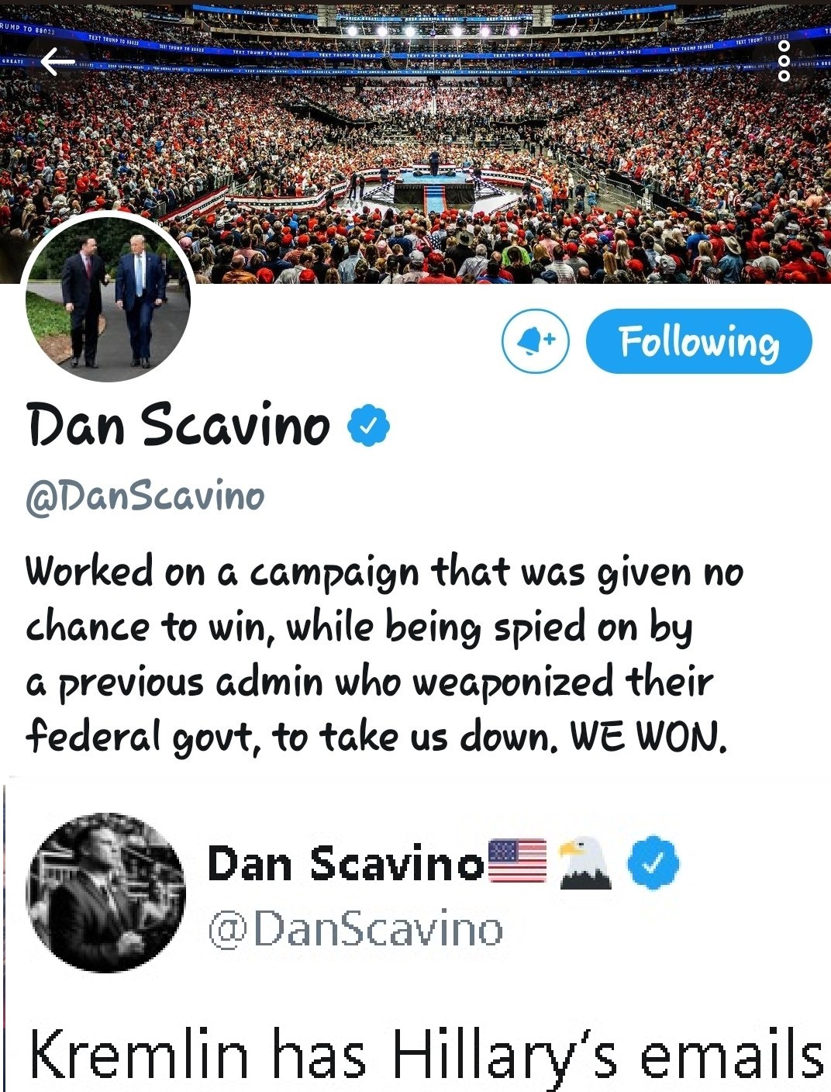Enable notifications with the bell icon
This screenshot has height=1092, width=831.
(535, 341)
